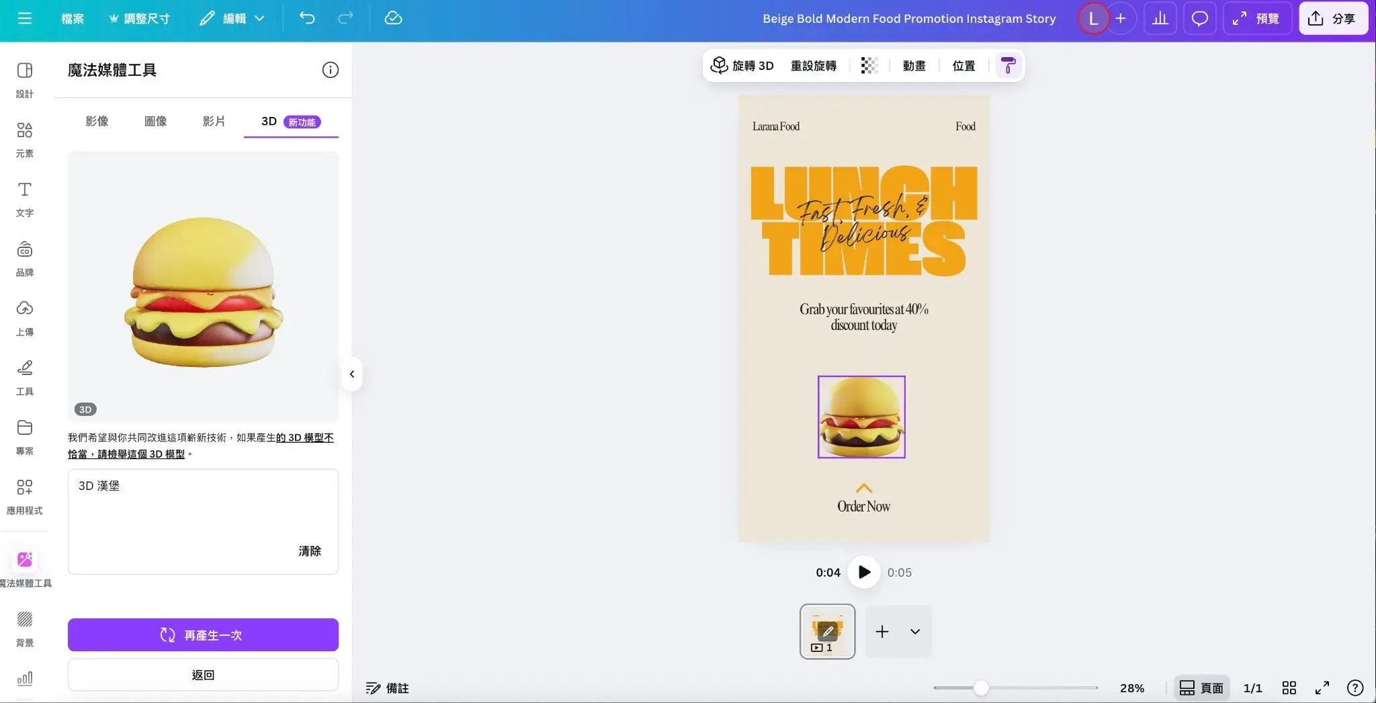Click the undo arrow icon

click(x=307, y=18)
